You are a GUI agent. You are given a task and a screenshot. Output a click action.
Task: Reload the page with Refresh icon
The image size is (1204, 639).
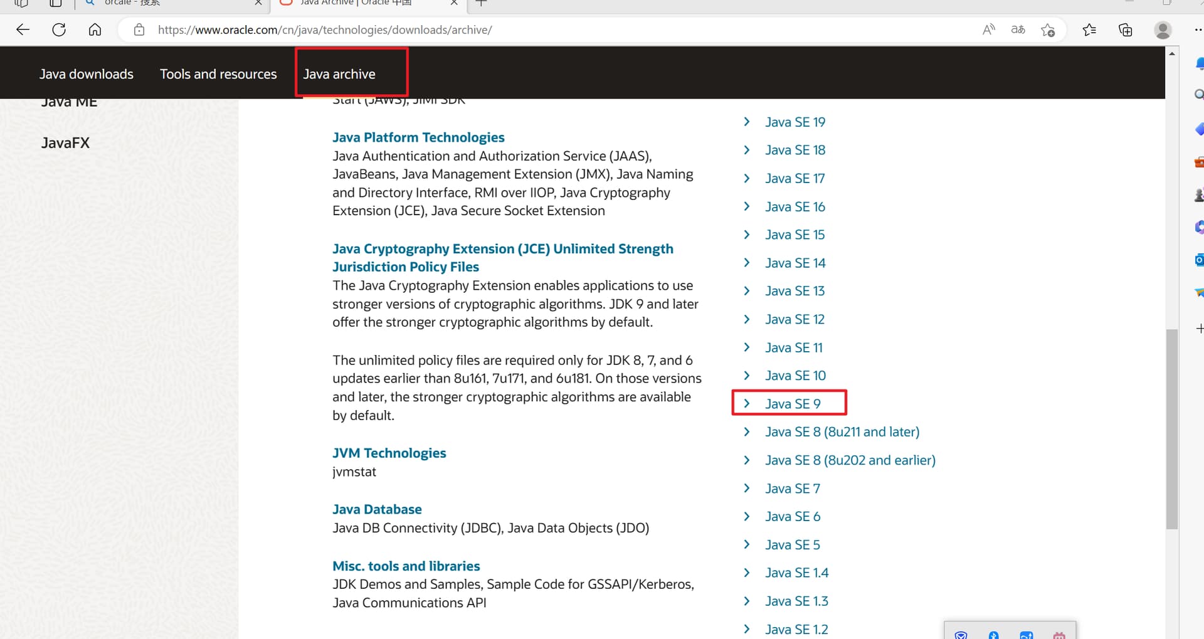pyautogui.click(x=59, y=29)
